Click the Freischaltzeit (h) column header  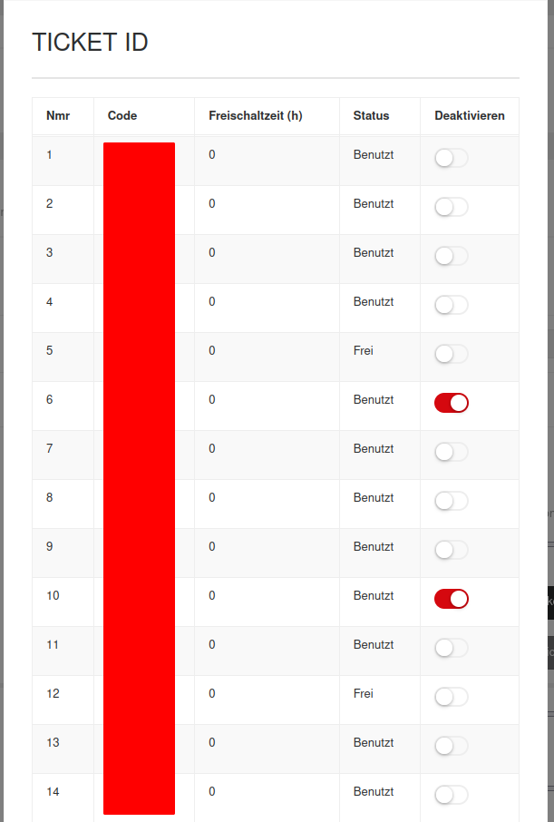[255, 116]
